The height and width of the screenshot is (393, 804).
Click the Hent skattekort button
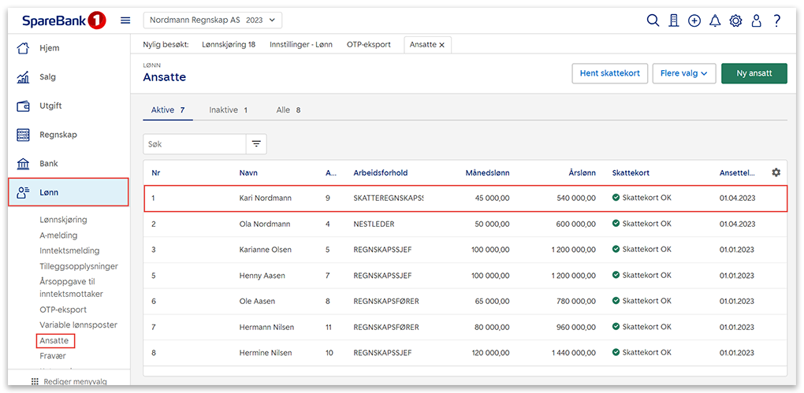click(609, 73)
